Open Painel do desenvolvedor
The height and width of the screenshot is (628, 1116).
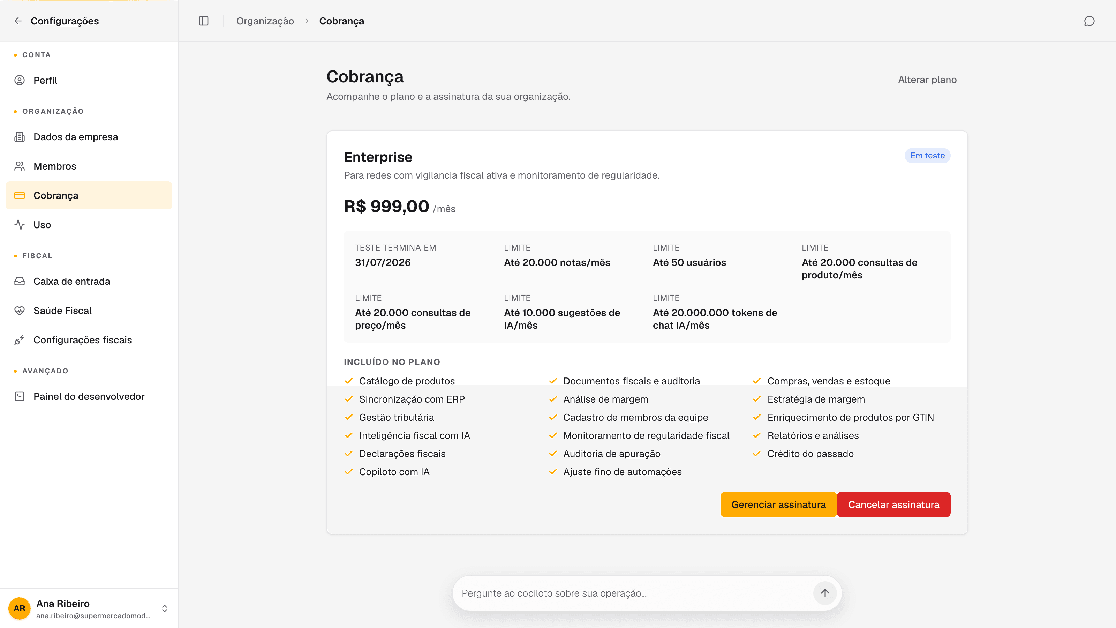(89, 397)
